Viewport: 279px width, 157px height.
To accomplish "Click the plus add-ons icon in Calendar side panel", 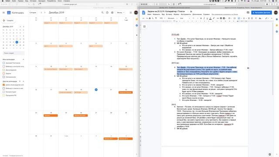I will (136, 35).
